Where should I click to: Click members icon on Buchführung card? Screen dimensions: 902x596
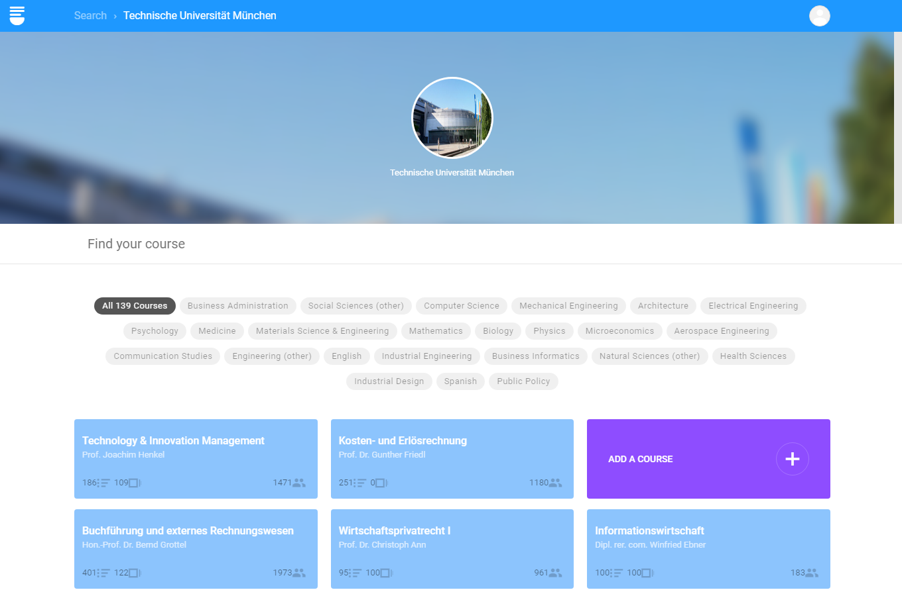point(299,573)
